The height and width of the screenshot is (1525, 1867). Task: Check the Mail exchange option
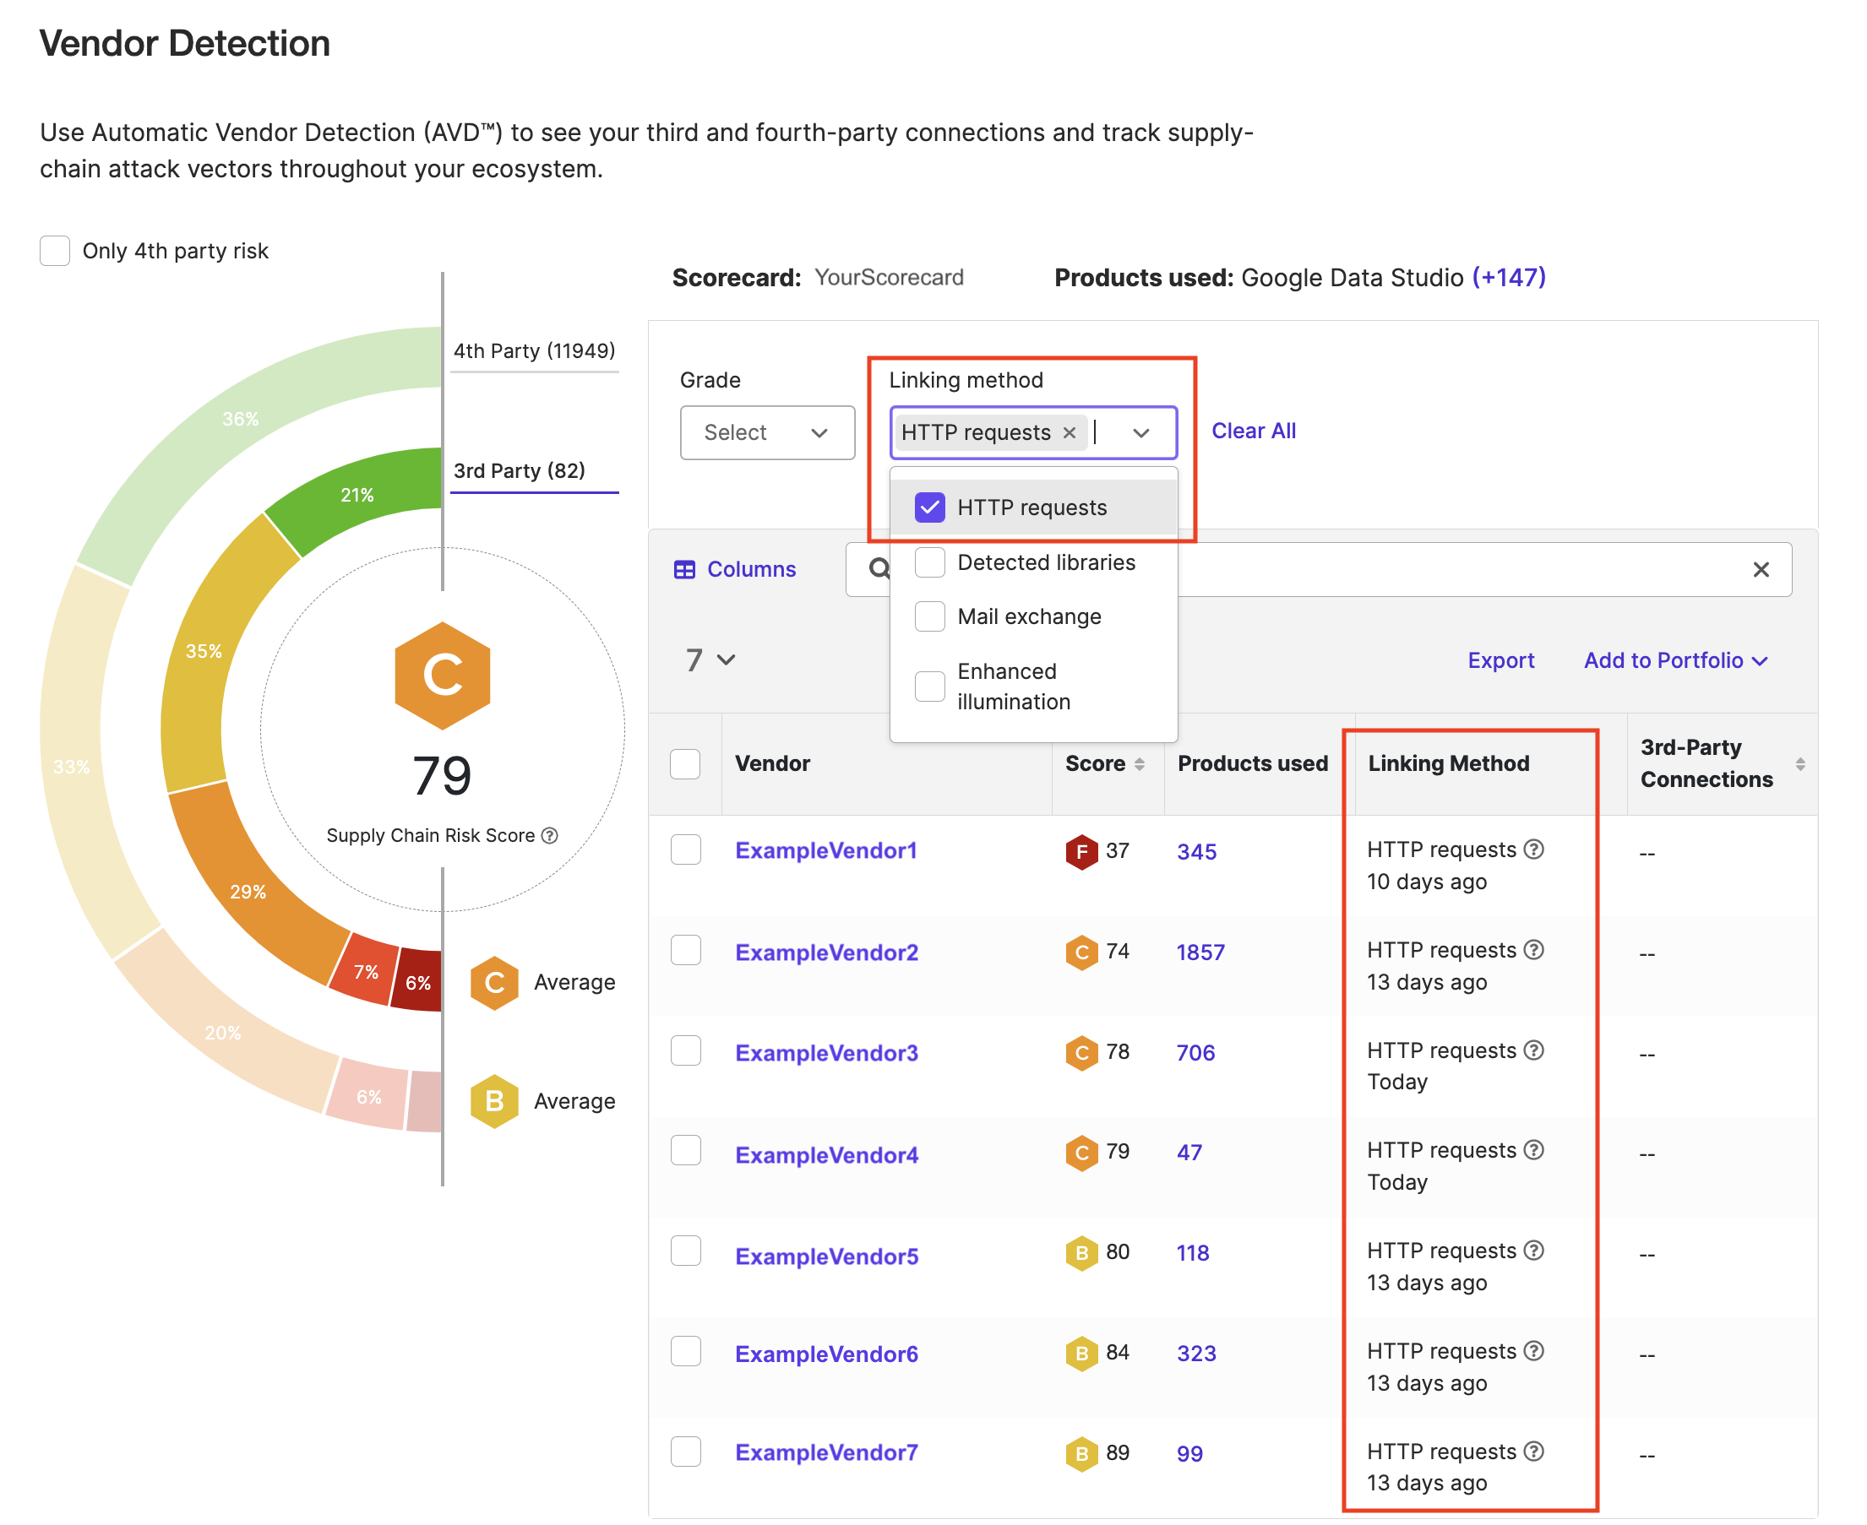[929, 616]
